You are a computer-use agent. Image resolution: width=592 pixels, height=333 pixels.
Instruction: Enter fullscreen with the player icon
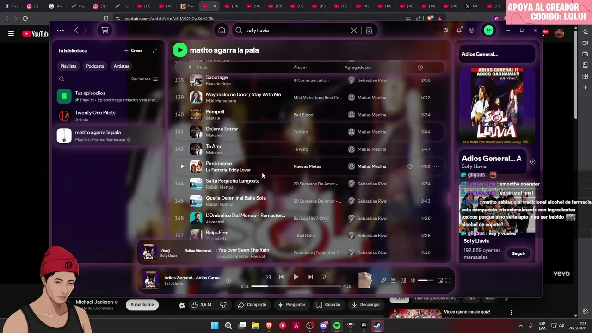pyautogui.click(x=448, y=280)
